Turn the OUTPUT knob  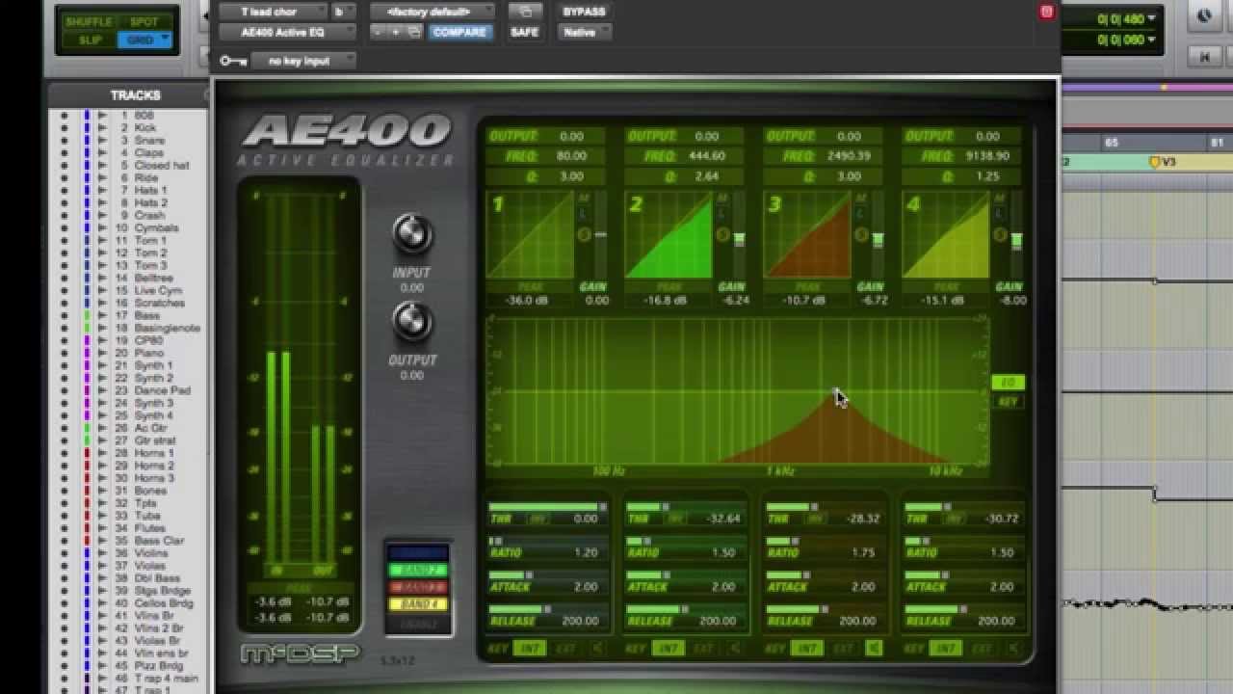pyautogui.click(x=412, y=322)
